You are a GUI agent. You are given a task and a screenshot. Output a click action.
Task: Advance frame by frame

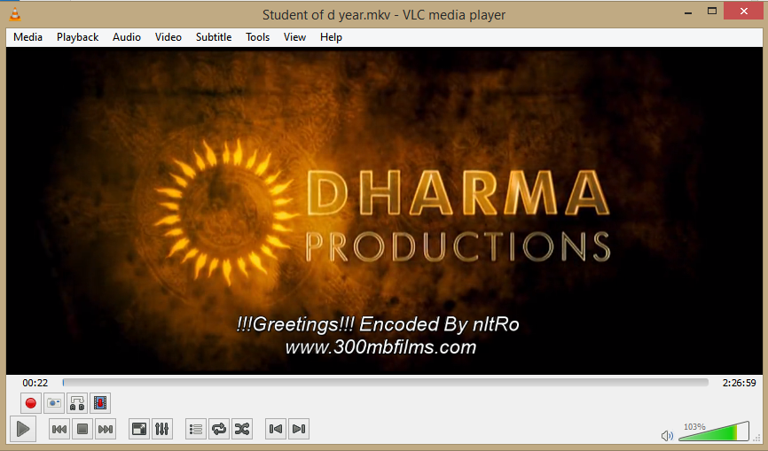click(100, 403)
